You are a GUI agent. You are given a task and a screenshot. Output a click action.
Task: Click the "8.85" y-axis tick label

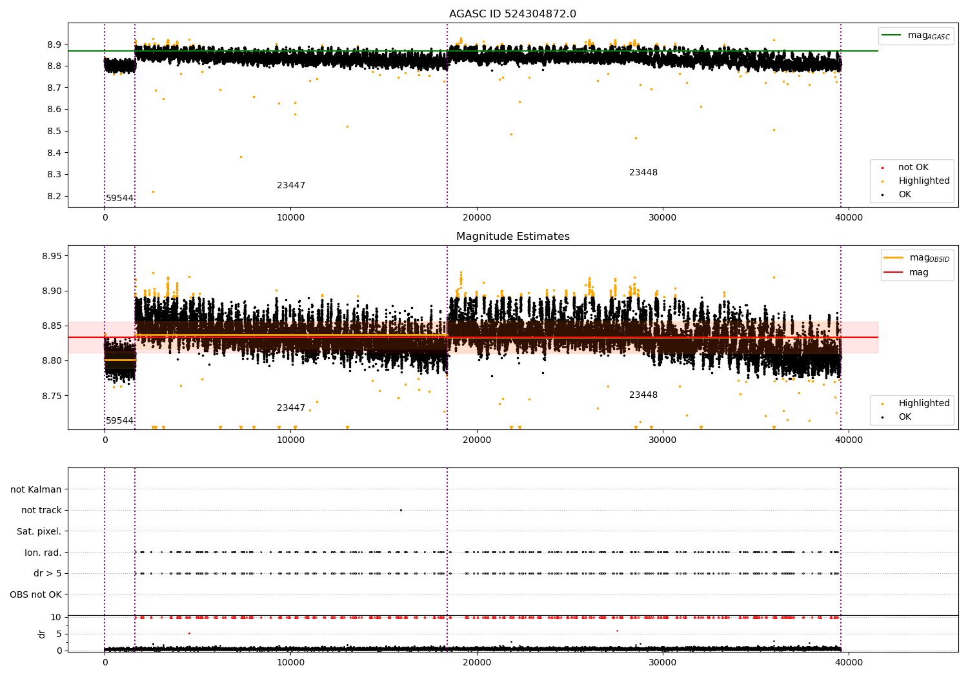(x=52, y=326)
